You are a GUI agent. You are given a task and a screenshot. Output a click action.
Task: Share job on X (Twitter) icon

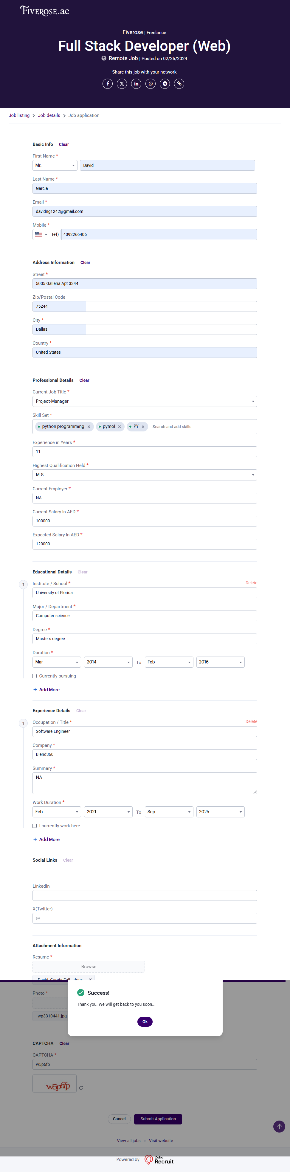(x=122, y=84)
